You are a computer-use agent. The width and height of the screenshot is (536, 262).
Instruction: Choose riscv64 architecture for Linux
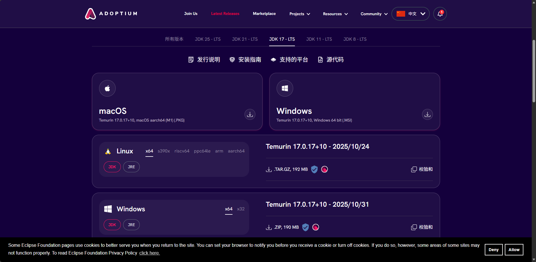pyautogui.click(x=182, y=151)
